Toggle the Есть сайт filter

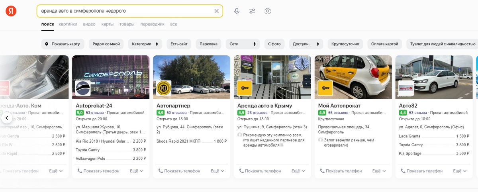point(179,44)
